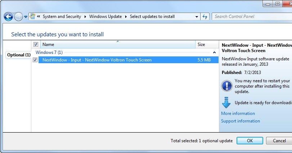The height and width of the screenshot is (153, 292).
Task: Click the blue download arrow icon
Action: click(x=226, y=102)
